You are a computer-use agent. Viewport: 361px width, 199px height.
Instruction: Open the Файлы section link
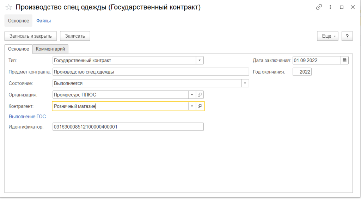coord(44,21)
